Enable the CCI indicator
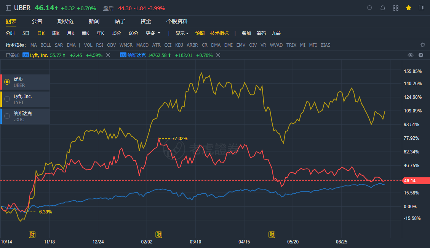The height and width of the screenshot is (248, 430). 168,45
